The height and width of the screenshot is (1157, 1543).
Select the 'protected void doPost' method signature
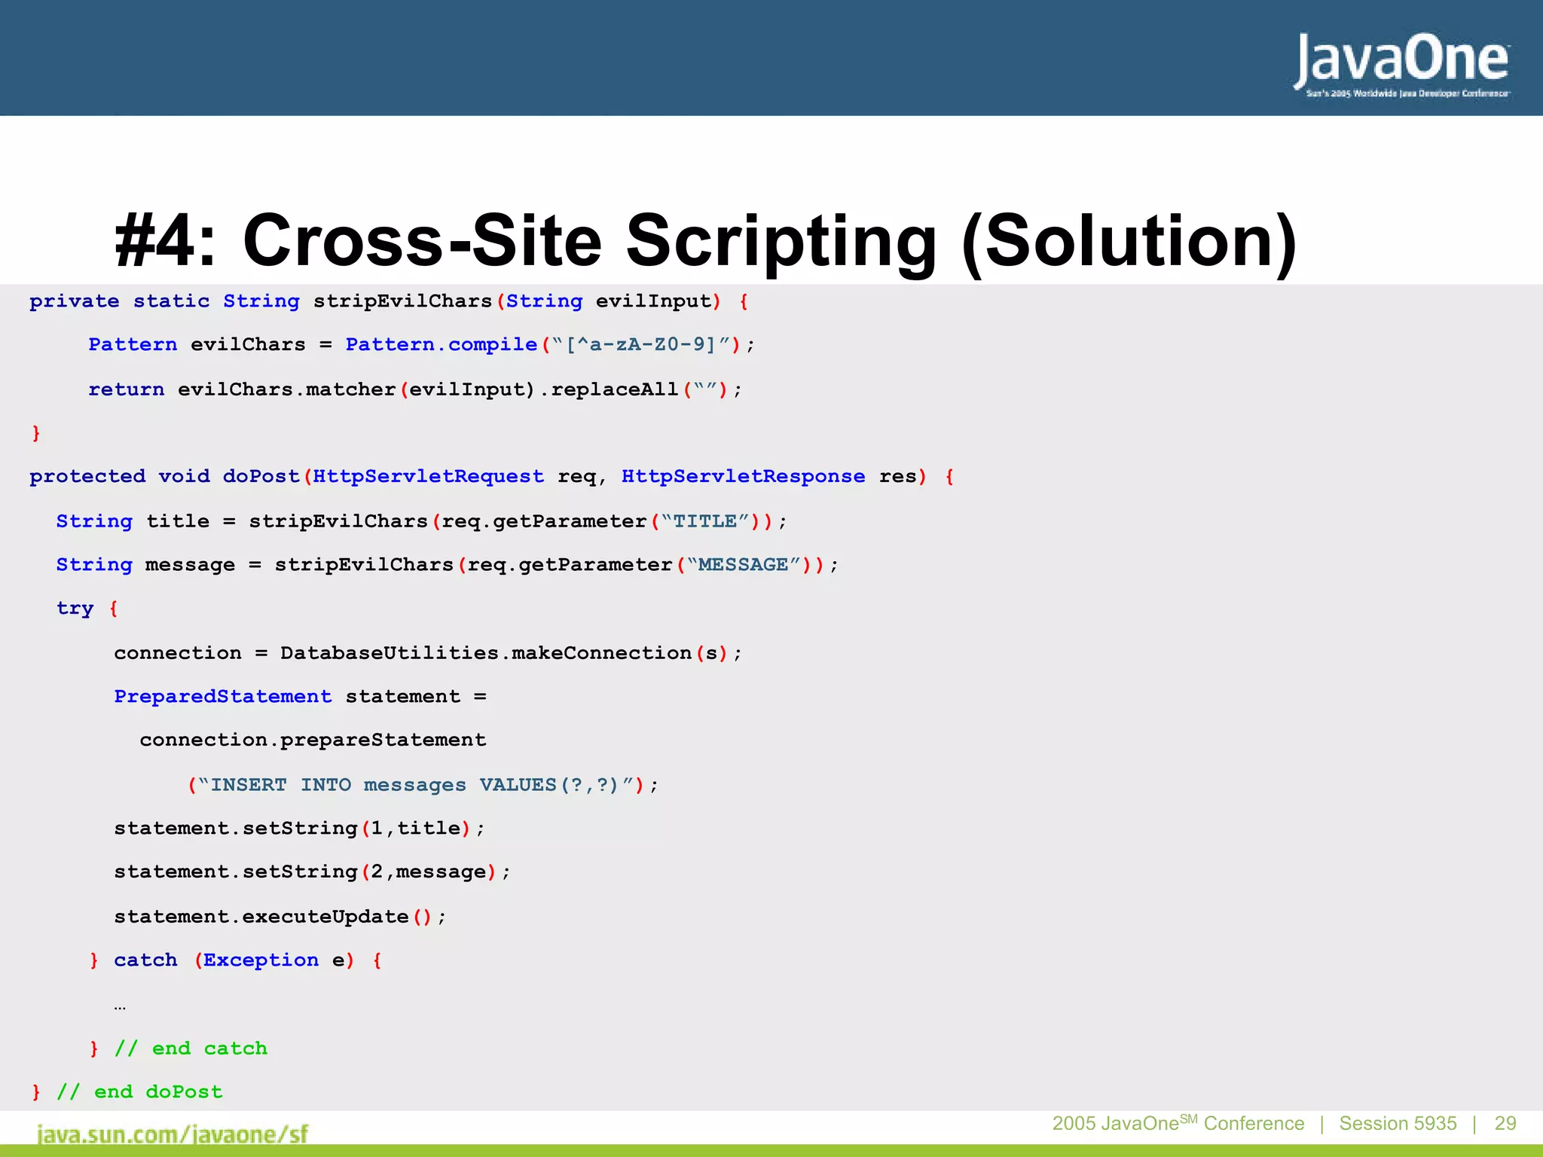point(492,477)
